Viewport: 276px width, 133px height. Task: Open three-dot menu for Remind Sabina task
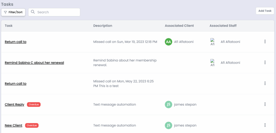point(265,62)
